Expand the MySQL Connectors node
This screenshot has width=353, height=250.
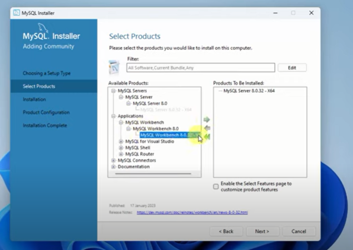114,161
